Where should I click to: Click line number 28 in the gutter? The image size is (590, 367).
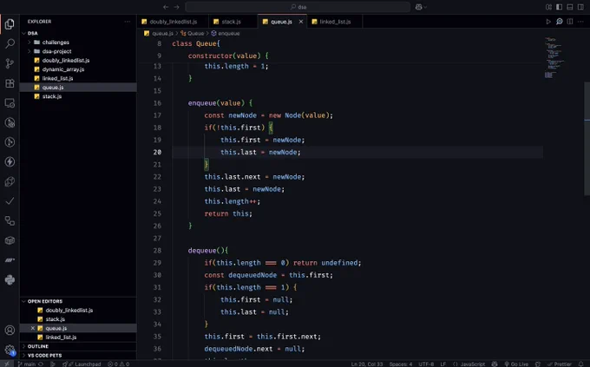157,251
